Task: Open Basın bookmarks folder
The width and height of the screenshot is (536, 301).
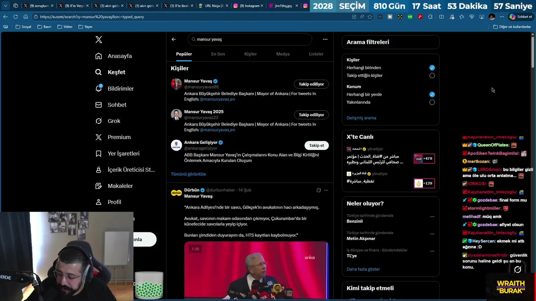Action: coord(44,27)
